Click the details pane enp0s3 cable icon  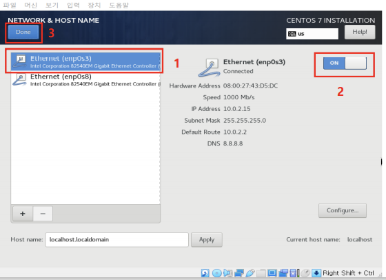click(209, 68)
